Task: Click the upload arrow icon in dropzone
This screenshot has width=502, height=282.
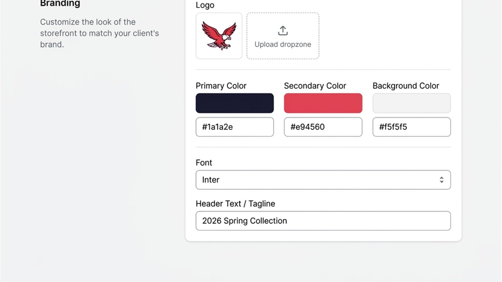Action: (283, 31)
